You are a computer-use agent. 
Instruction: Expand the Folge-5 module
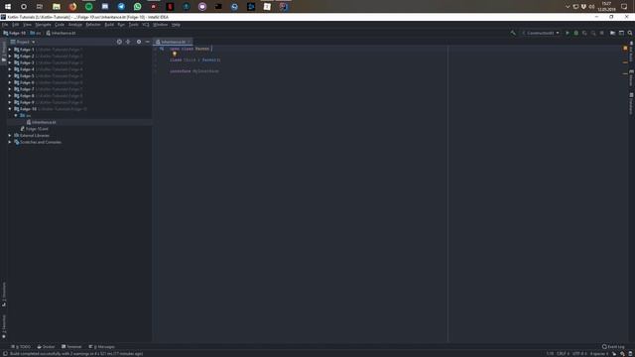(x=10, y=75)
